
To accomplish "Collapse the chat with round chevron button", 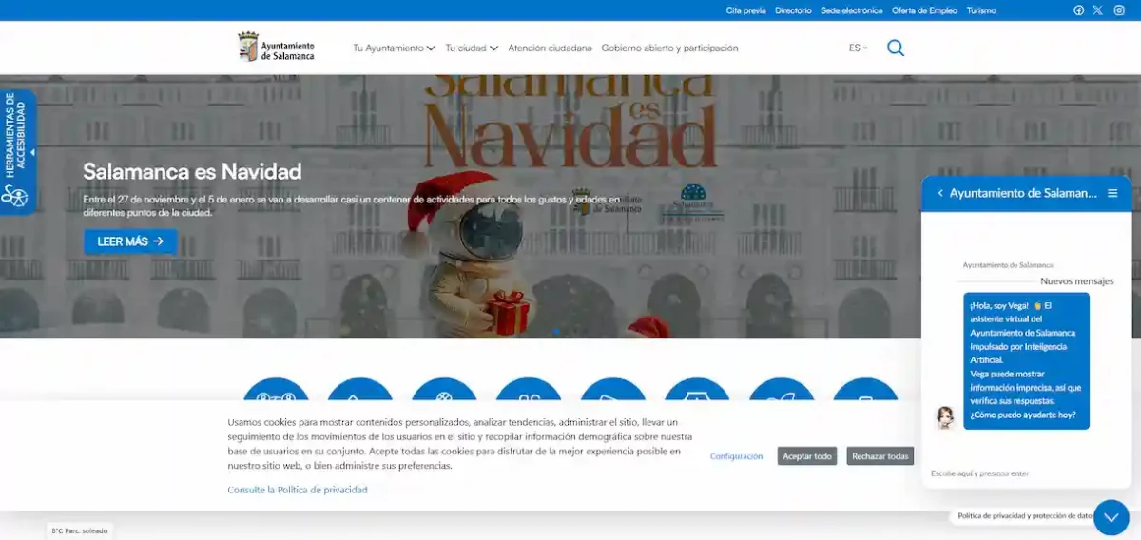I will [x=1112, y=517].
